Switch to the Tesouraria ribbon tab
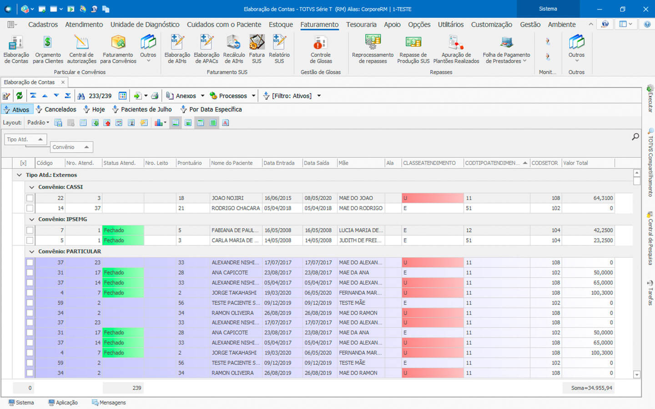Image resolution: width=655 pixels, height=409 pixels. (x=361, y=25)
